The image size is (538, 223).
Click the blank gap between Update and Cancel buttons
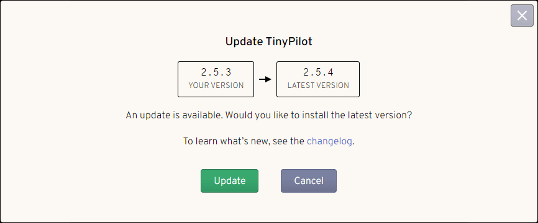tap(270, 181)
